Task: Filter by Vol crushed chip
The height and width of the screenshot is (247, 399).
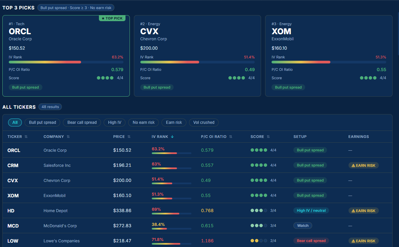Action: pos(204,122)
